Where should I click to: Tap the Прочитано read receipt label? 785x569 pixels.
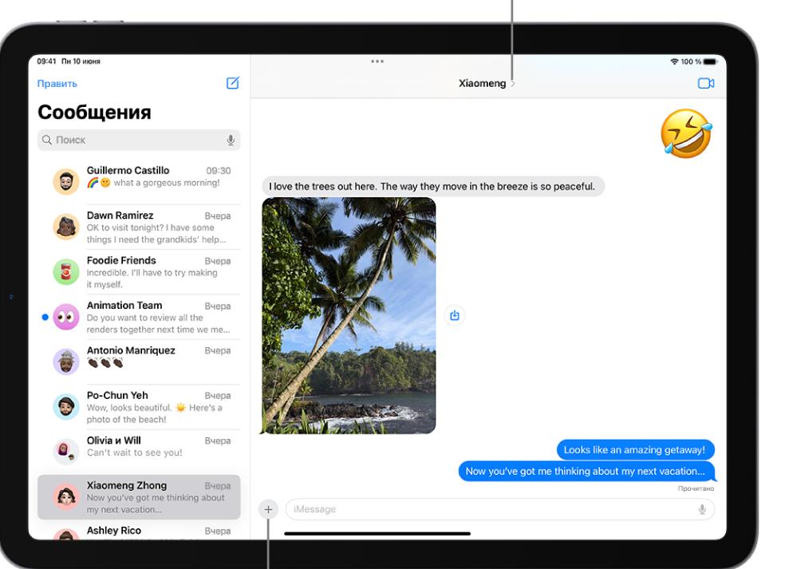tap(696, 488)
